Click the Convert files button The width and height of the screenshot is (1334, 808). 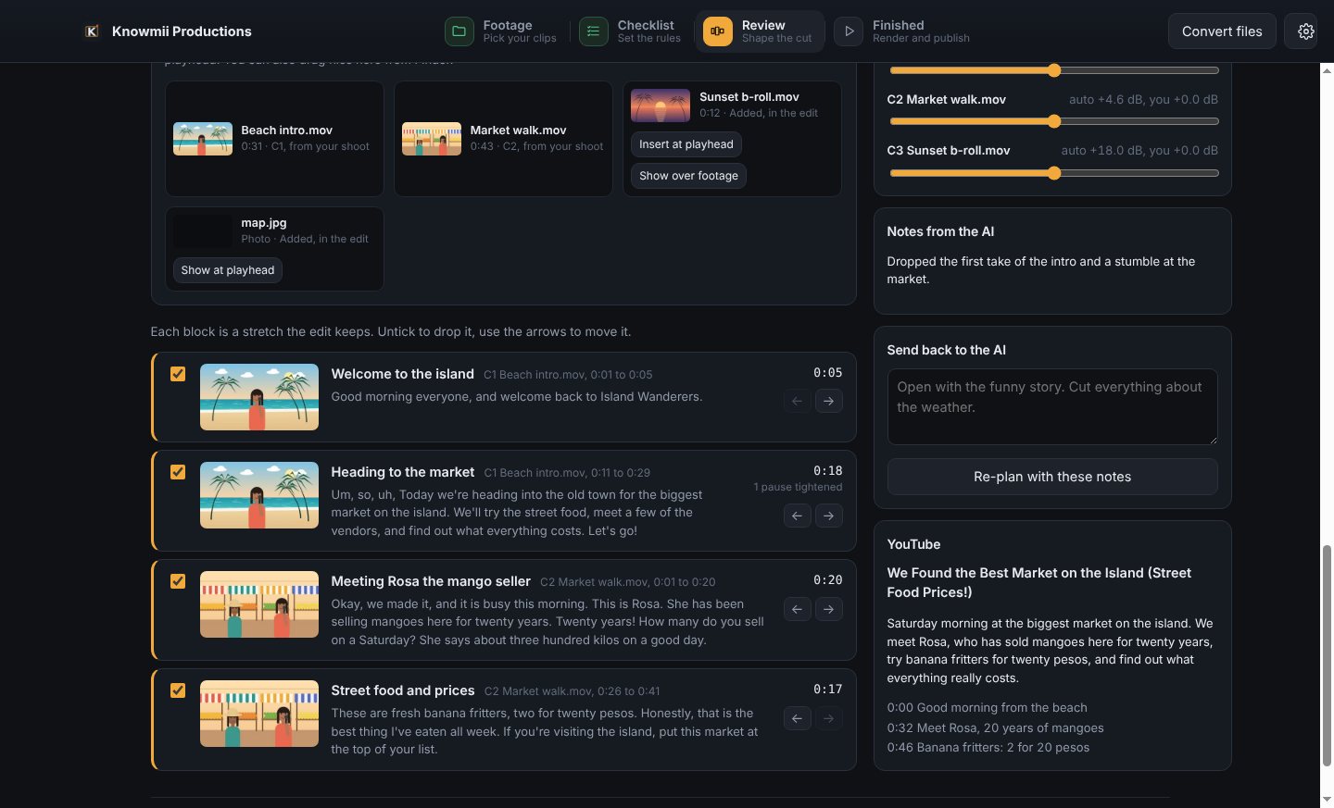1222,31
